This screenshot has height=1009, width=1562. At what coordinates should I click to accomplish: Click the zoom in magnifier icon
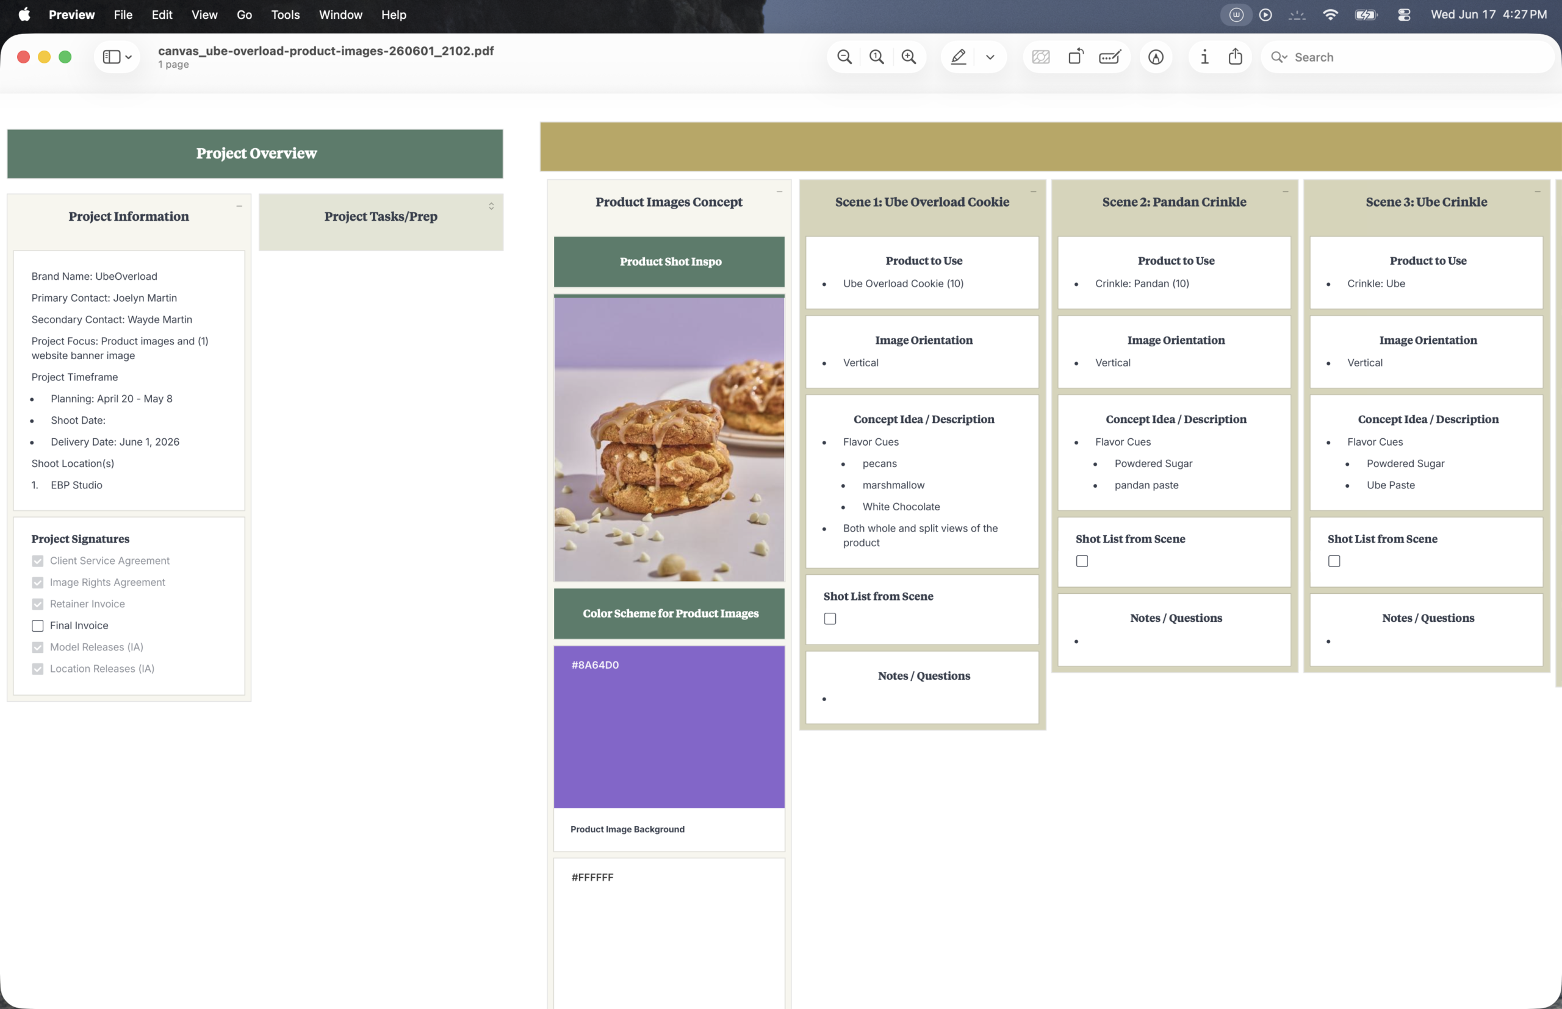(x=909, y=57)
